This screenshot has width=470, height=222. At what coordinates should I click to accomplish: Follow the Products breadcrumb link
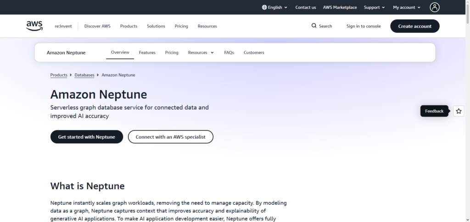point(59,75)
